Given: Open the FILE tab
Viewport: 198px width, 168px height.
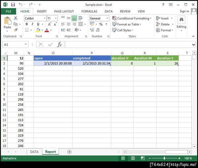Looking at the screenshot, I should click(9, 11).
